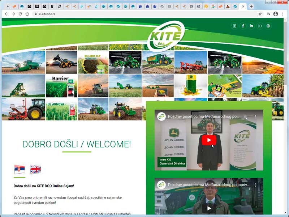Close the active browser tab

[x=243, y=7]
